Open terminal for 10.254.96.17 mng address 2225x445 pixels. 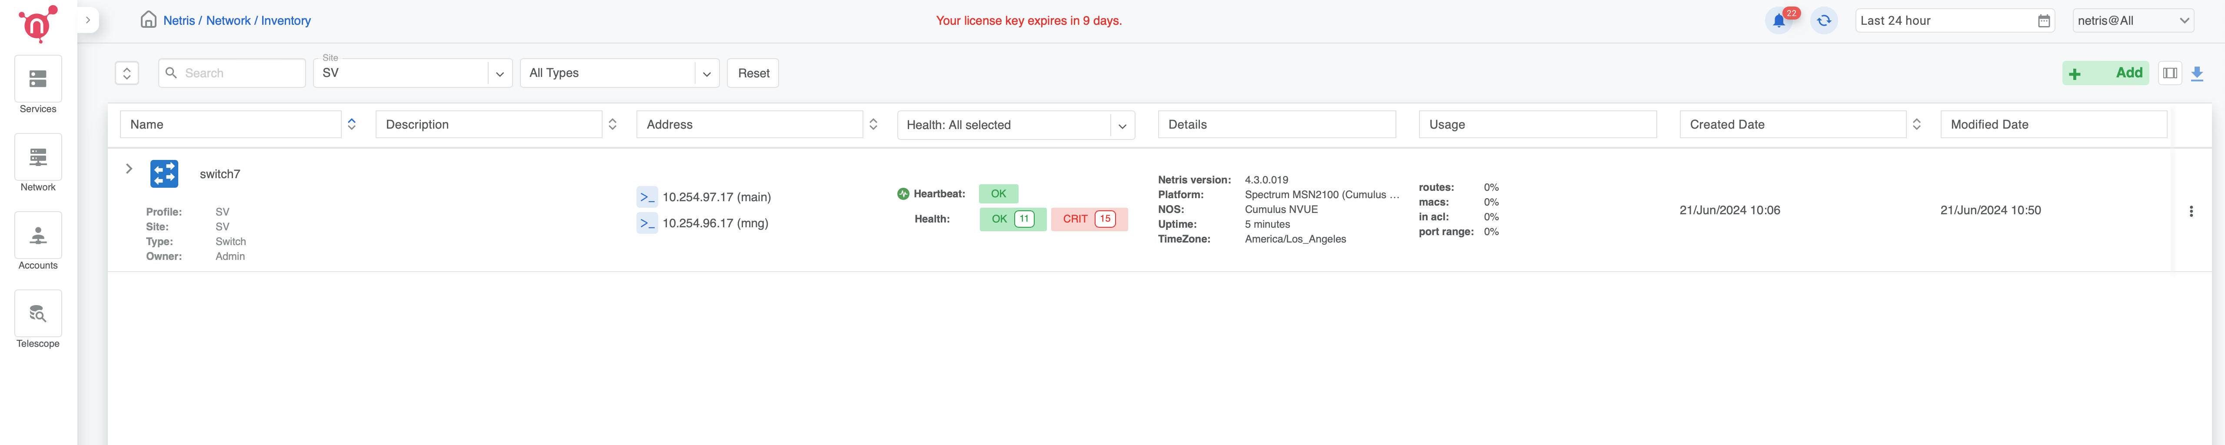coord(646,223)
